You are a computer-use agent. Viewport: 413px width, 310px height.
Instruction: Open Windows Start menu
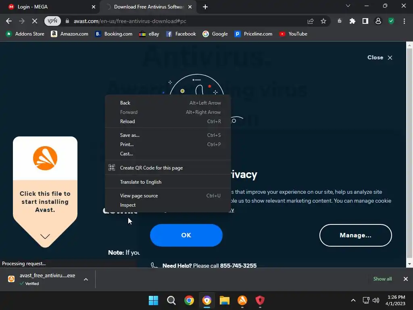[153, 300]
